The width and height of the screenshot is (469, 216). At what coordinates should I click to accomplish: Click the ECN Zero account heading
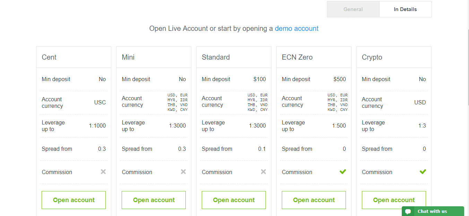point(297,57)
